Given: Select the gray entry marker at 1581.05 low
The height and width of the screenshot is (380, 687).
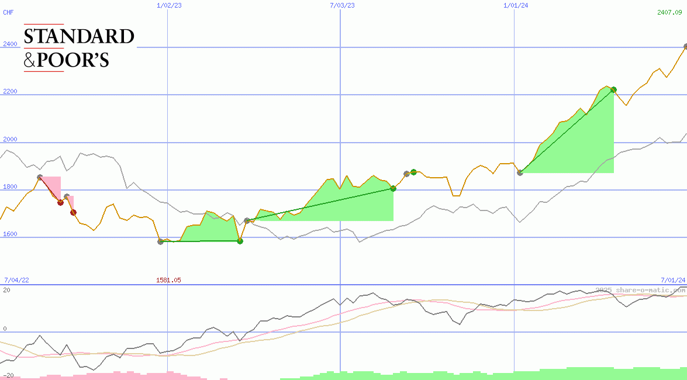Looking at the screenshot, I should point(160,241).
